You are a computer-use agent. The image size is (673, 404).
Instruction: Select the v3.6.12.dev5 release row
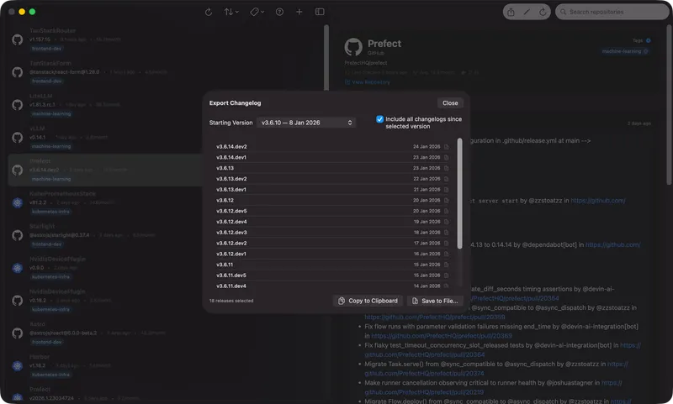coord(332,211)
